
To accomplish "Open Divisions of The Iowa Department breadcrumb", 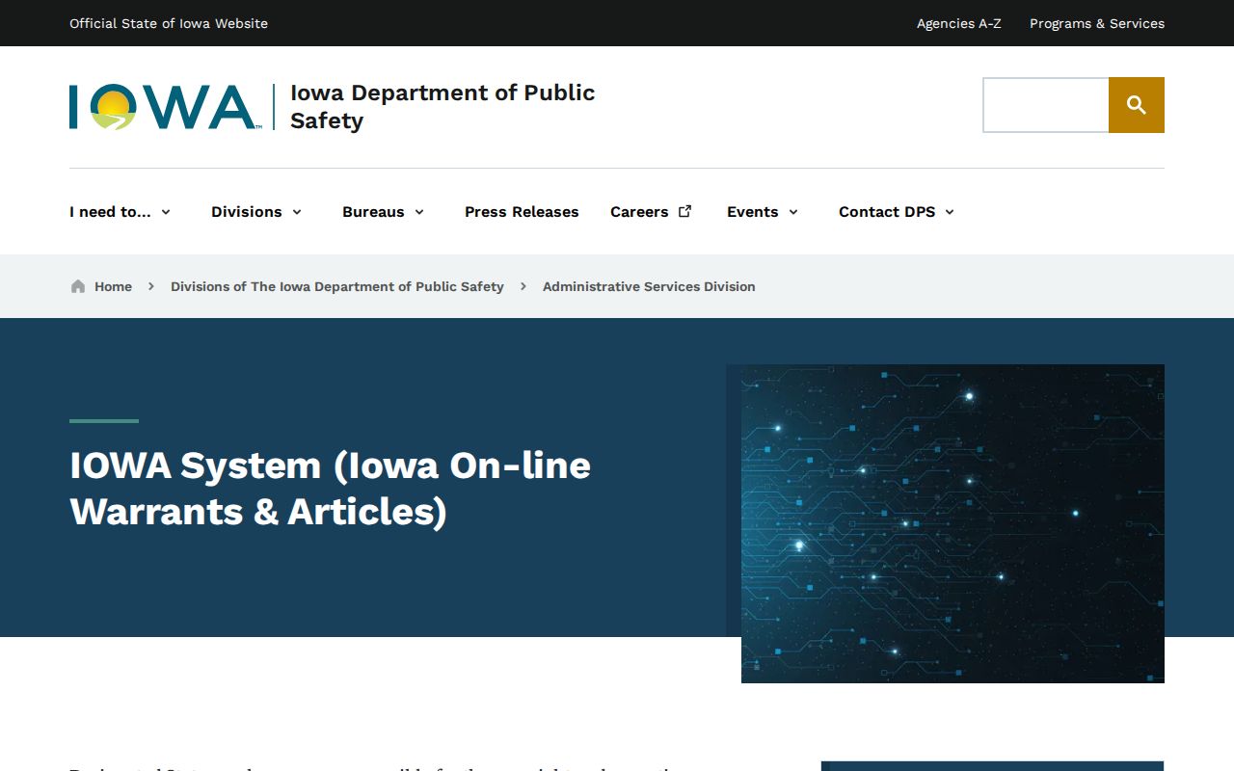I will [x=337, y=286].
